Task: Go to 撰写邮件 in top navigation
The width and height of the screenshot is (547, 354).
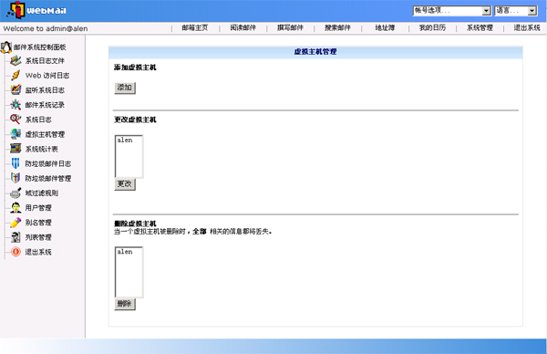Action: 290,28
